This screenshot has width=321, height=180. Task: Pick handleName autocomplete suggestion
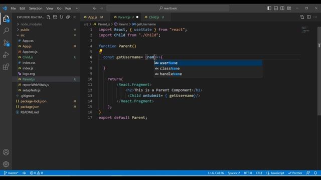(x=208, y=74)
